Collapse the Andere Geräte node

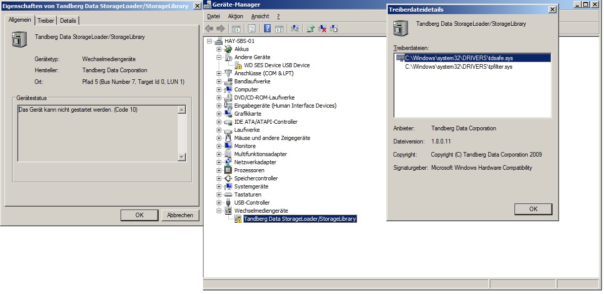[x=219, y=57]
